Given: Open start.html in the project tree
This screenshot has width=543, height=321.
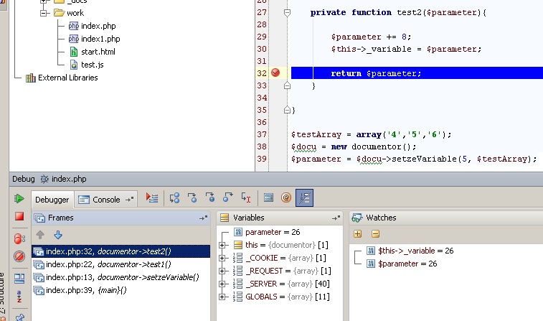Looking at the screenshot, I should 93,52.
